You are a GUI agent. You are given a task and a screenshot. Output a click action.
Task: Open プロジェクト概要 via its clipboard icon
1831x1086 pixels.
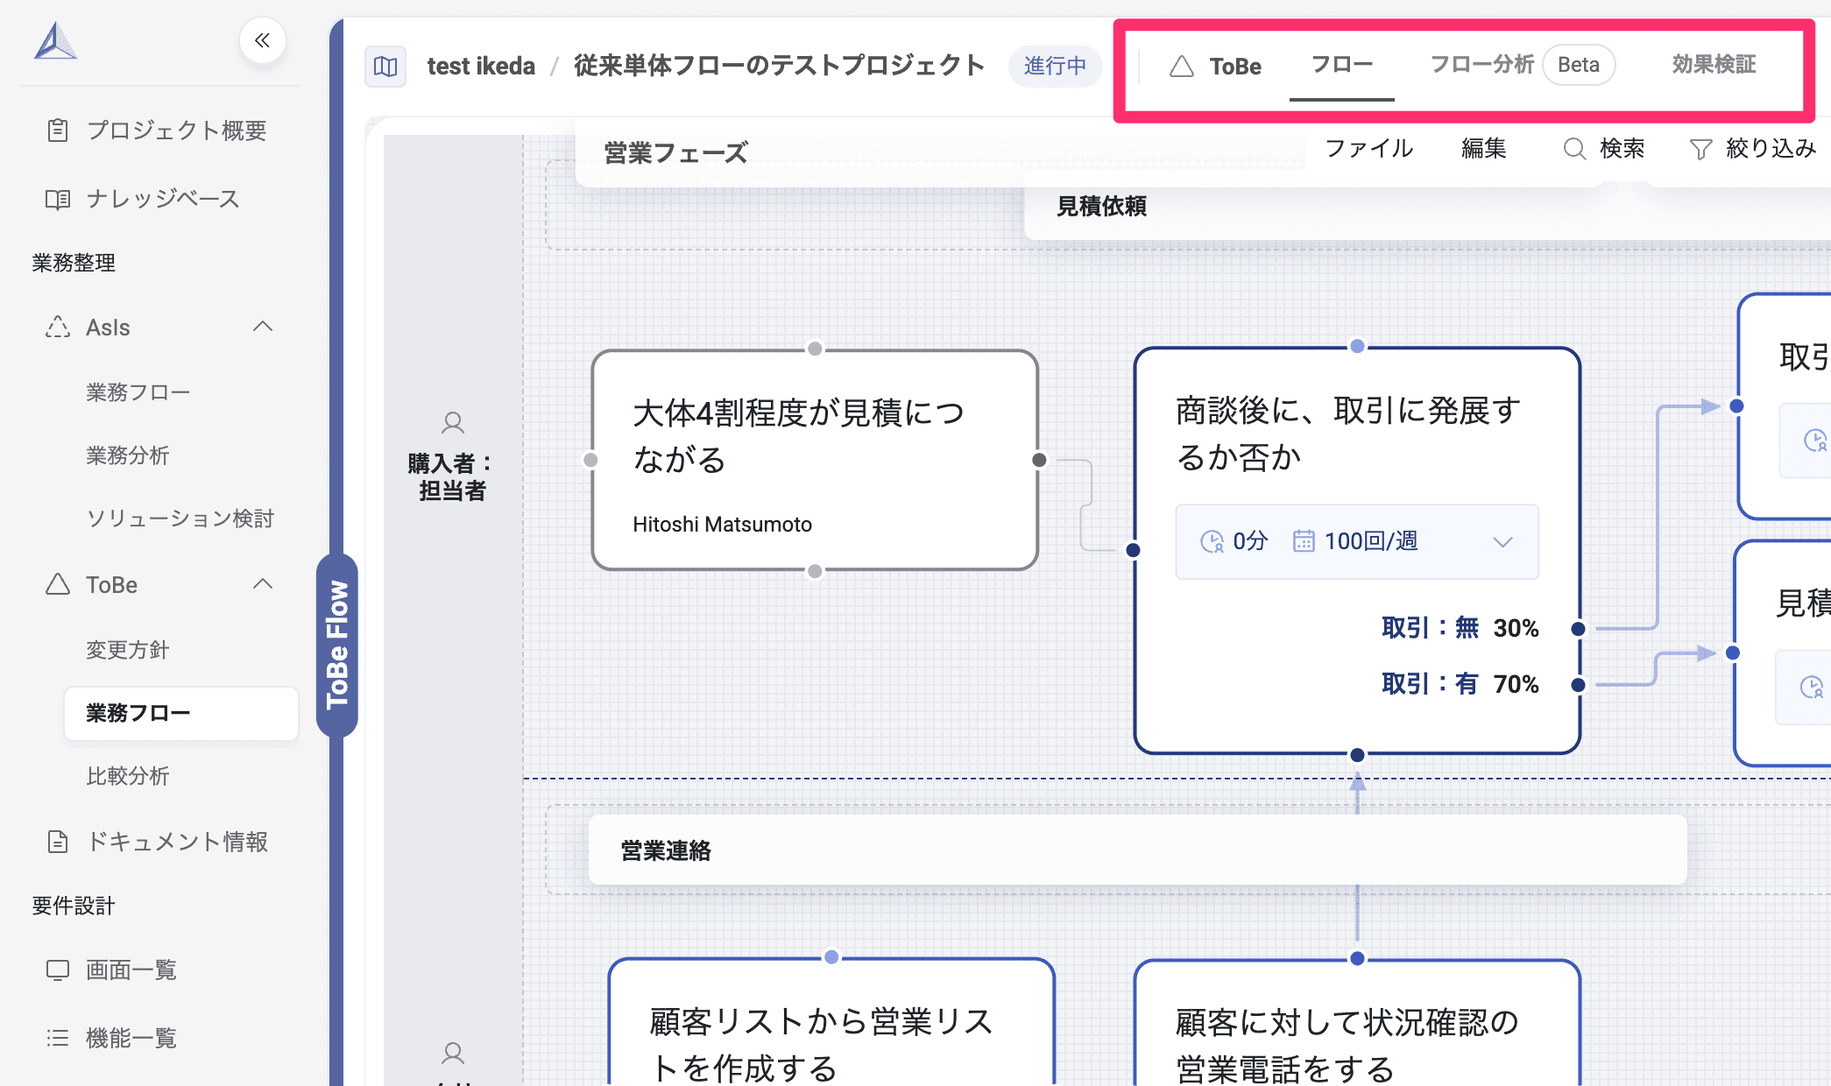tap(58, 130)
